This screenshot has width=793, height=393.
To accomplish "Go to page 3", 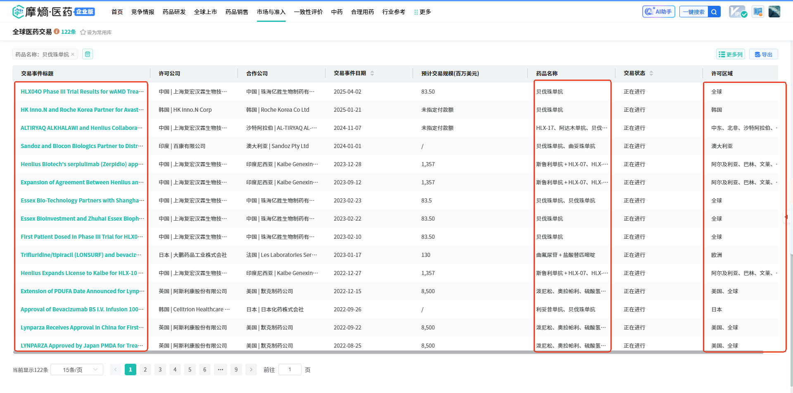I will (x=160, y=369).
